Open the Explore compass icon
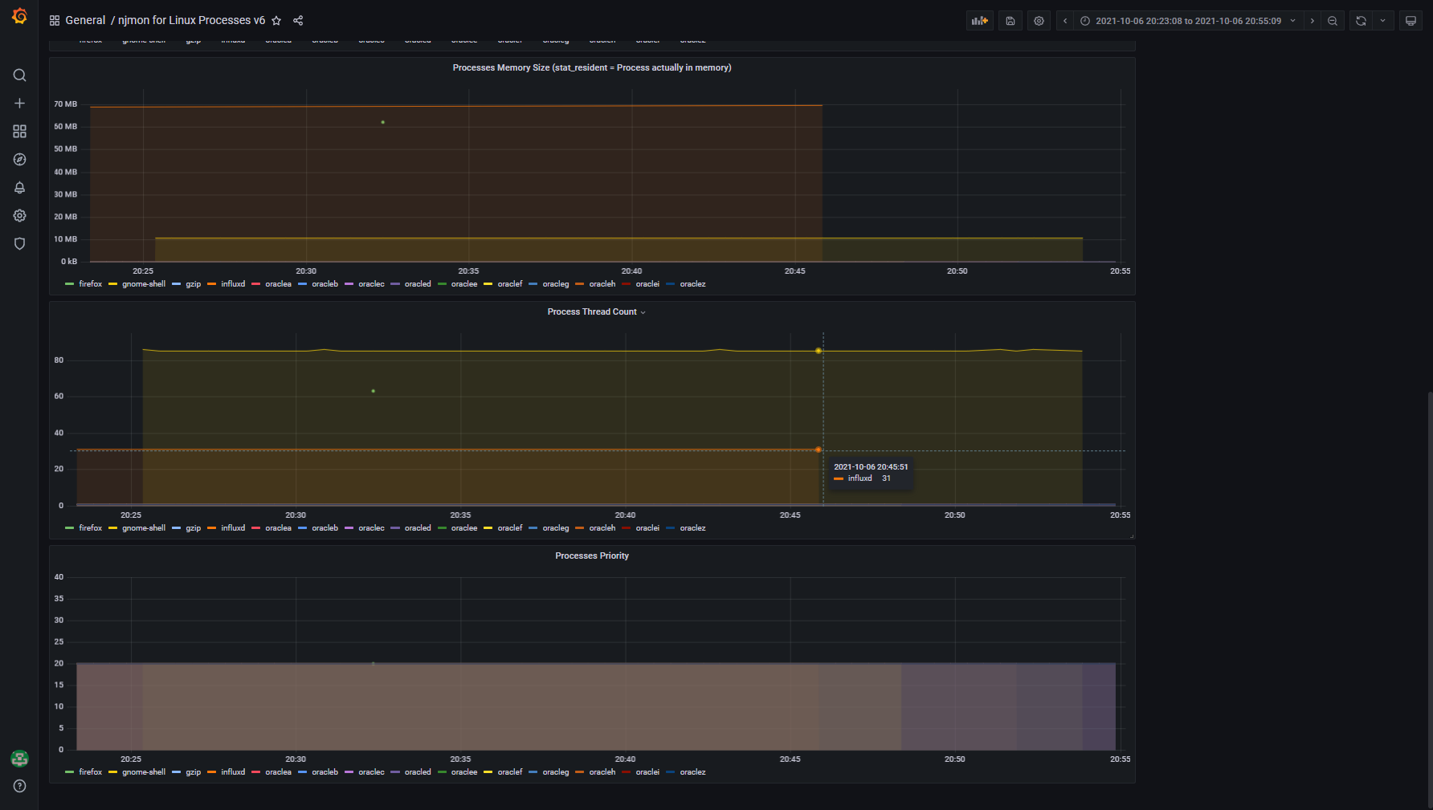This screenshot has height=810, width=1433. [x=19, y=160]
